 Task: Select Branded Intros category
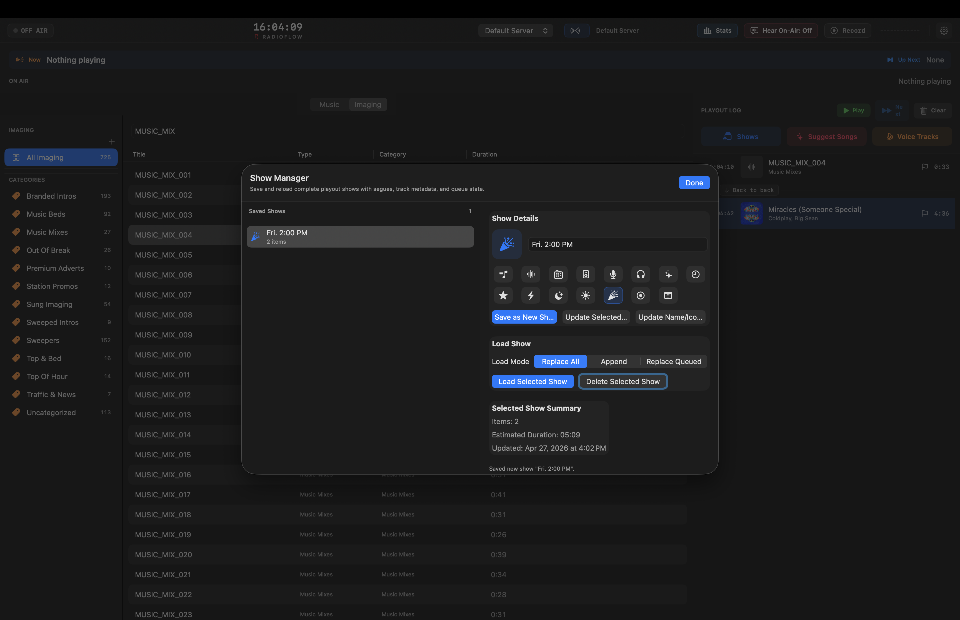tap(61, 196)
